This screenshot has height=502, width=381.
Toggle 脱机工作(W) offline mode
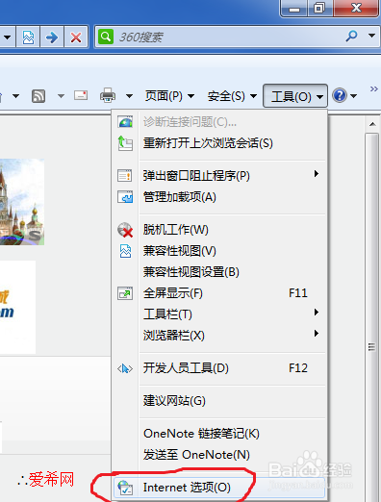(x=219, y=230)
